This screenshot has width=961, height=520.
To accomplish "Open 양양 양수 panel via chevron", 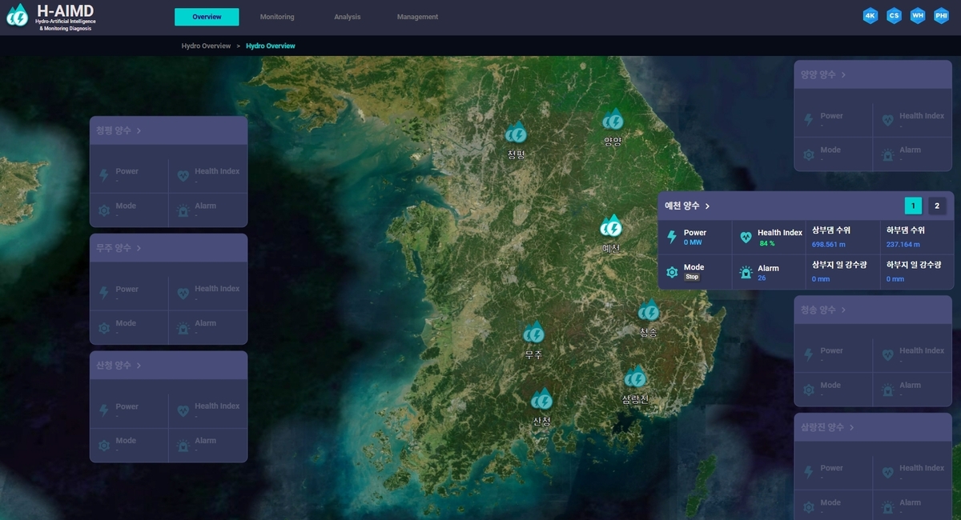I will click(843, 74).
